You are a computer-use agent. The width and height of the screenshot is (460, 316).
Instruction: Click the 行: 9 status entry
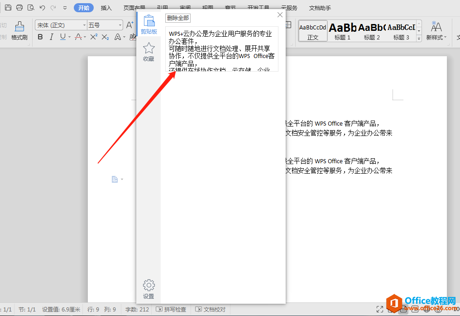point(93,309)
